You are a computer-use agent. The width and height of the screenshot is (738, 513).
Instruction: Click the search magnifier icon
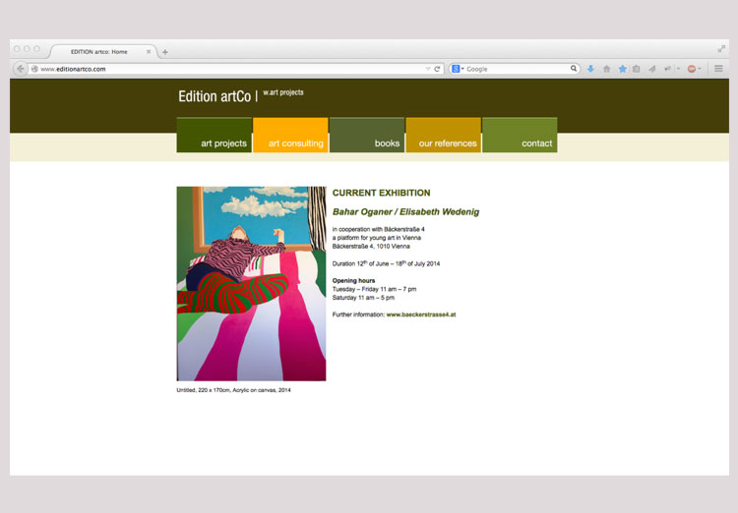574,68
